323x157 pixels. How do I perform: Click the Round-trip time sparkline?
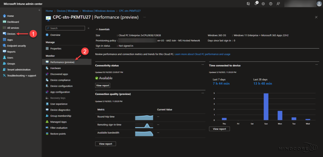(x=144, y=117)
